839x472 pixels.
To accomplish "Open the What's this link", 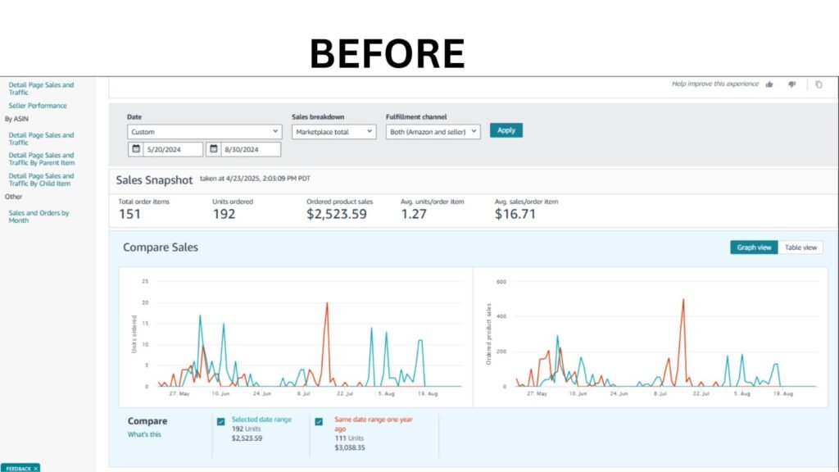I will (x=144, y=434).
